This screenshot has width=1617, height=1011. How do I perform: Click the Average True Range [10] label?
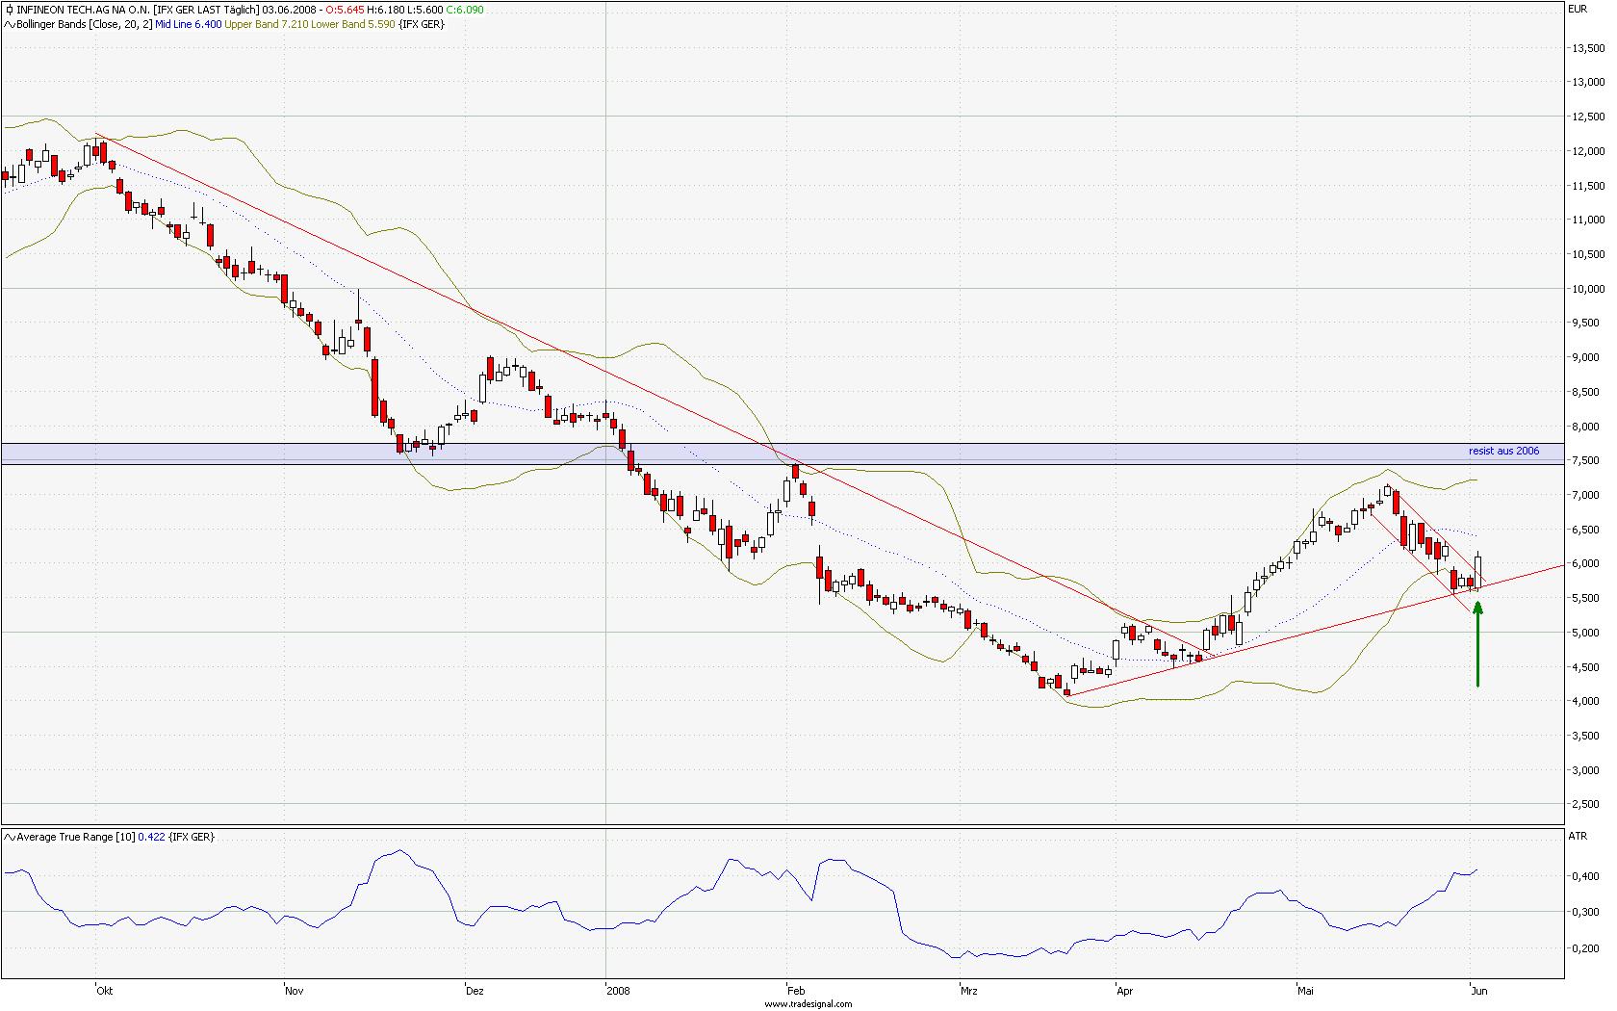pos(76,837)
